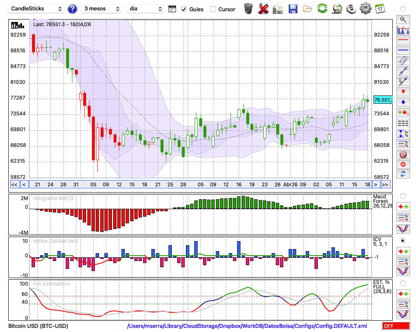Select the radio button next to ICV panel
This screenshot has height=332, width=416.
pyautogui.click(x=403, y=241)
